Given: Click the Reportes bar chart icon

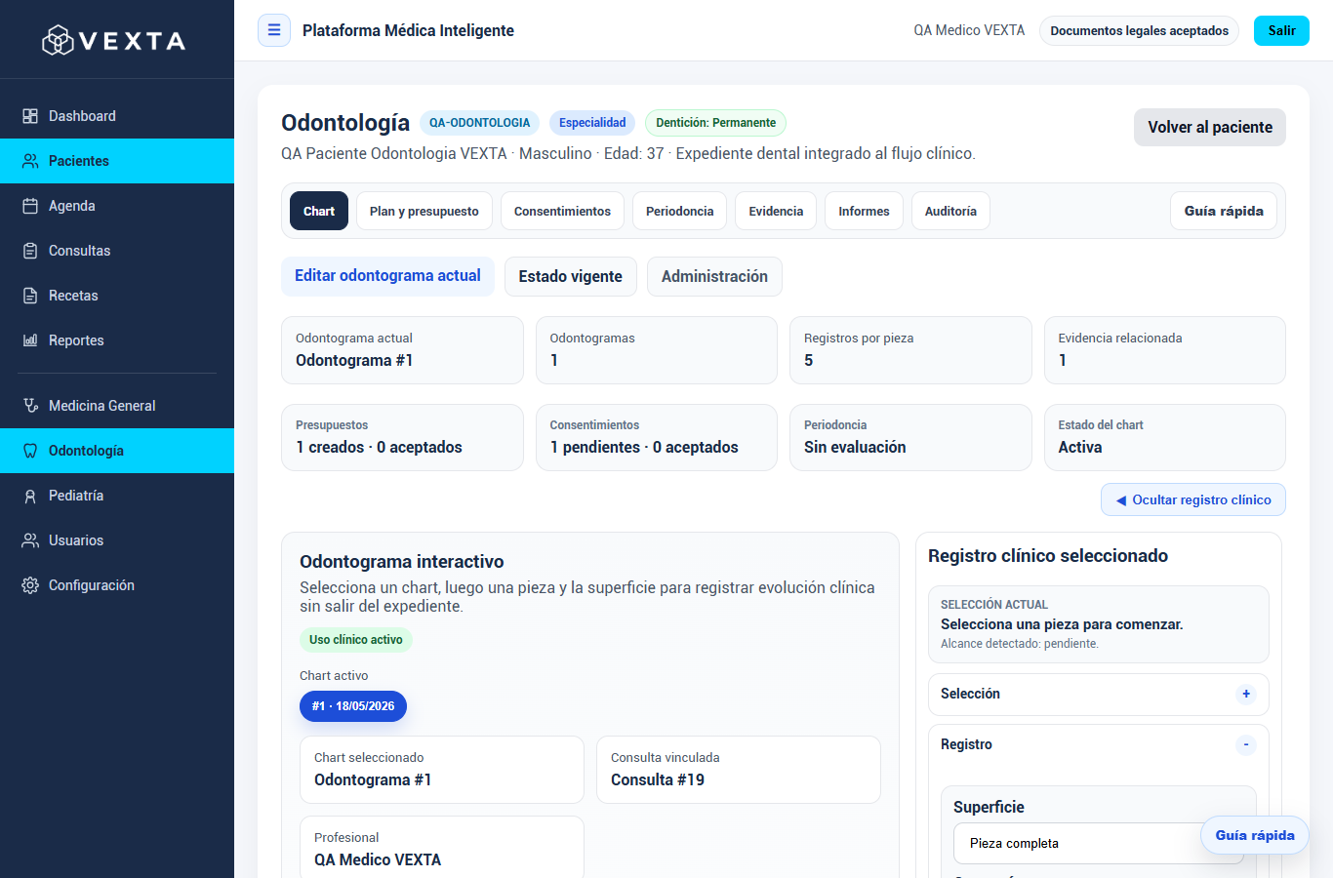Looking at the screenshot, I should (30, 340).
